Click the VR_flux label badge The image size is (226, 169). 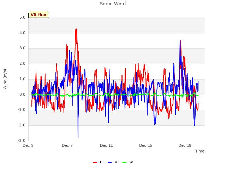click(x=38, y=14)
